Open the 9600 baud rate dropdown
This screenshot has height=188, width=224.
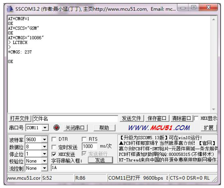coord(44,139)
